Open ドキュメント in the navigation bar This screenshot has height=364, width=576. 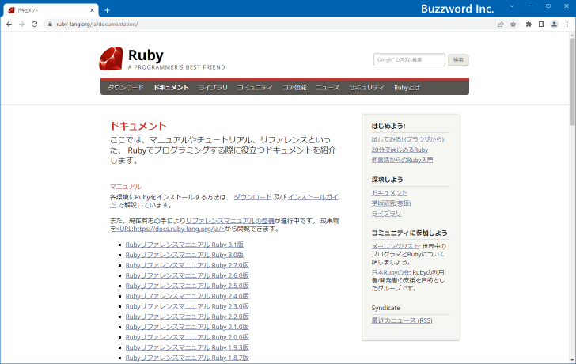click(x=171, y=87)
